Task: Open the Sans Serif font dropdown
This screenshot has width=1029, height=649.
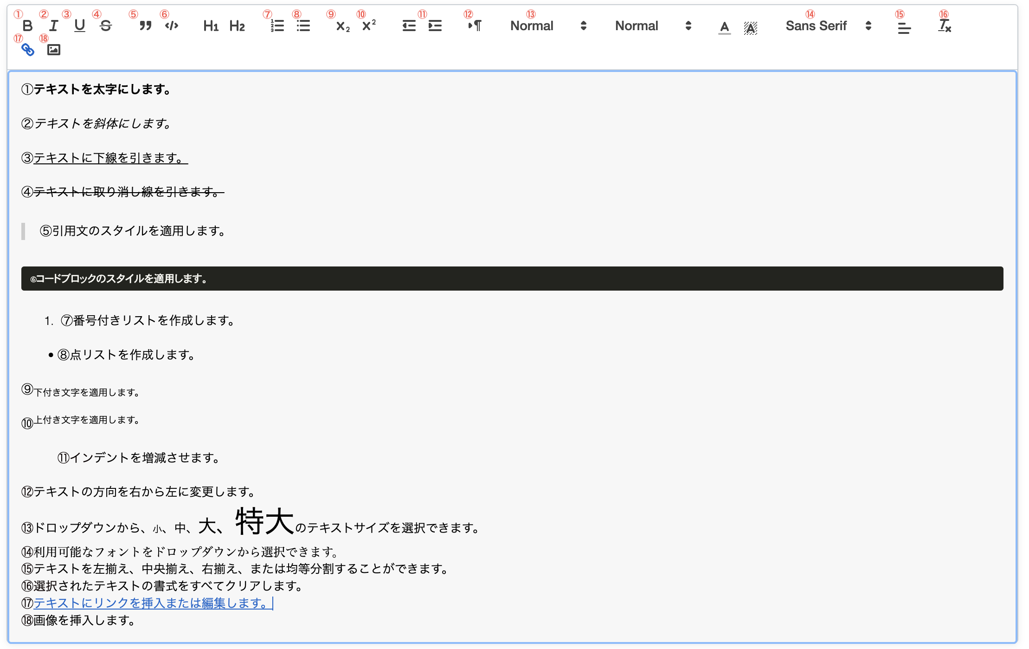Action: point(829,26)
